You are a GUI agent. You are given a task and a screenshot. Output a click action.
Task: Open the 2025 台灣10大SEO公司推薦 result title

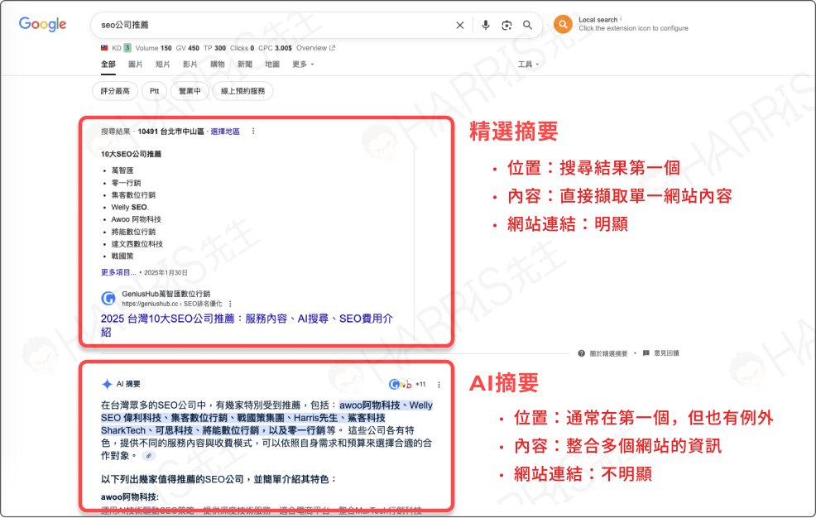247,325
